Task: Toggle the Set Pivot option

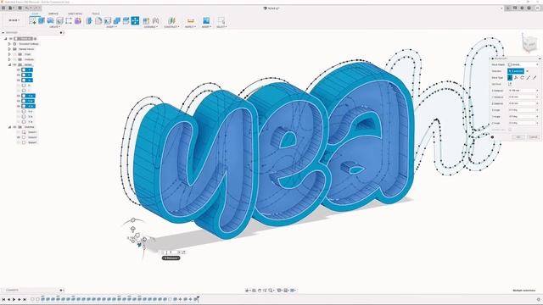Action: pyautogui.click(x=510, y=84)
